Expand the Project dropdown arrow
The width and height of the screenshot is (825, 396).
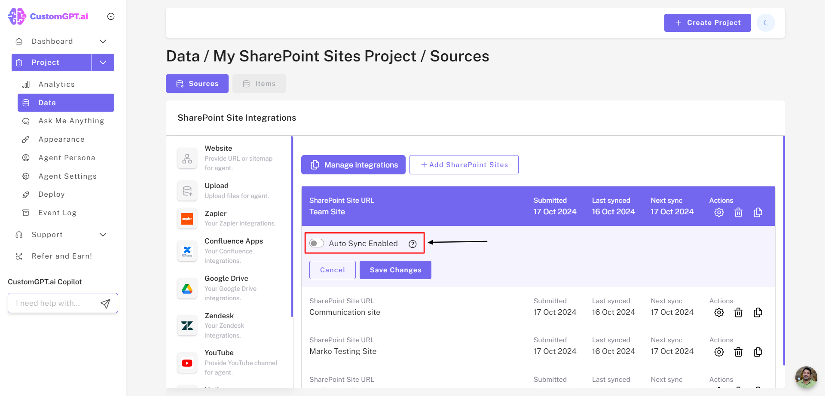103,62
